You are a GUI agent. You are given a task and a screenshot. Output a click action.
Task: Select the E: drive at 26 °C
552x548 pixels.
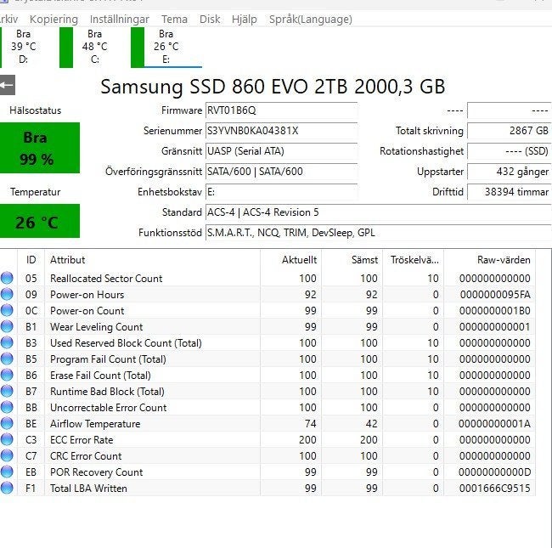coord(166,47)
